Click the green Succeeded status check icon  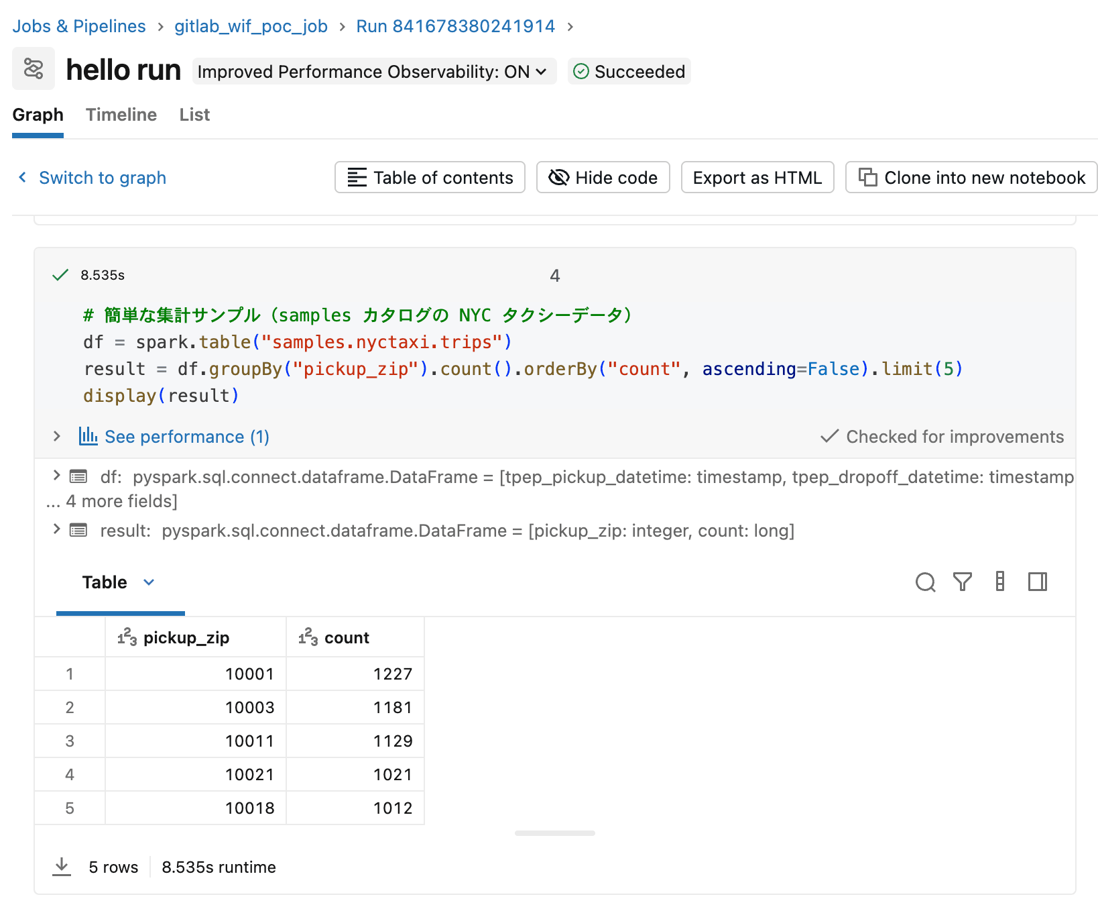coord(581,71)
